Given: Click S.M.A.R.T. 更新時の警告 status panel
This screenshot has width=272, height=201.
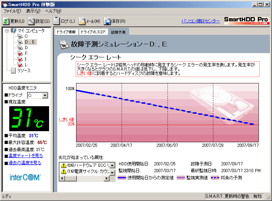Looking at the screenshot, I should click(x=234, y=196).
